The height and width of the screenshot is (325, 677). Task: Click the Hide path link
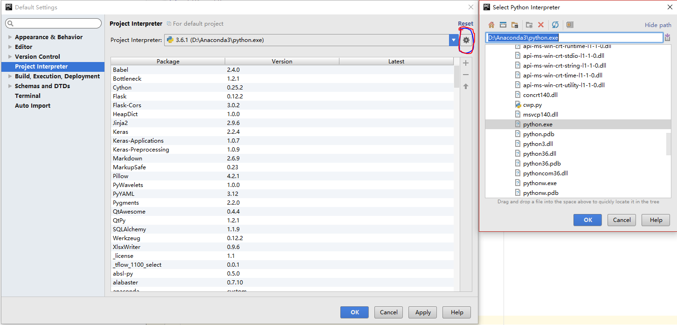click(x=658, y=25)
